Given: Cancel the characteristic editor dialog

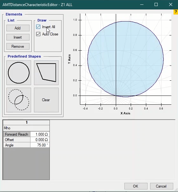Looking at the screenshot, I should (162, 186).
